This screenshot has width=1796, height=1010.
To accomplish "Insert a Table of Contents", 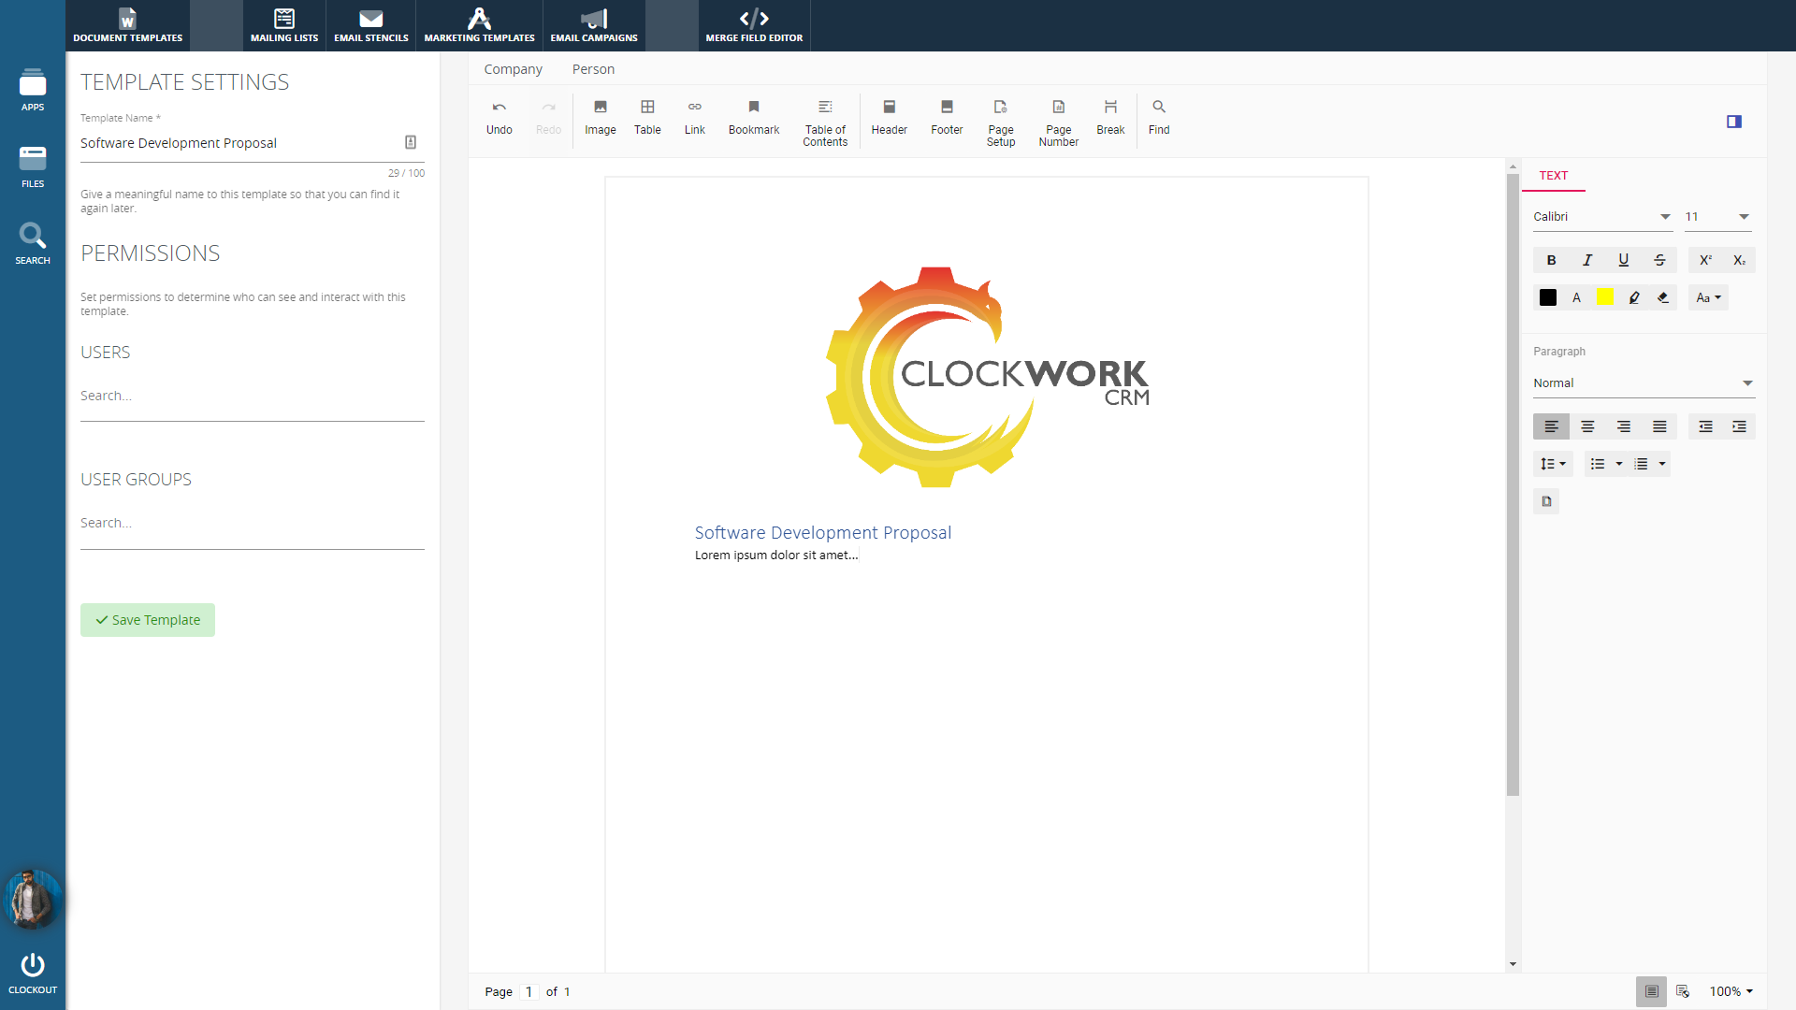I will click(824, 122).
